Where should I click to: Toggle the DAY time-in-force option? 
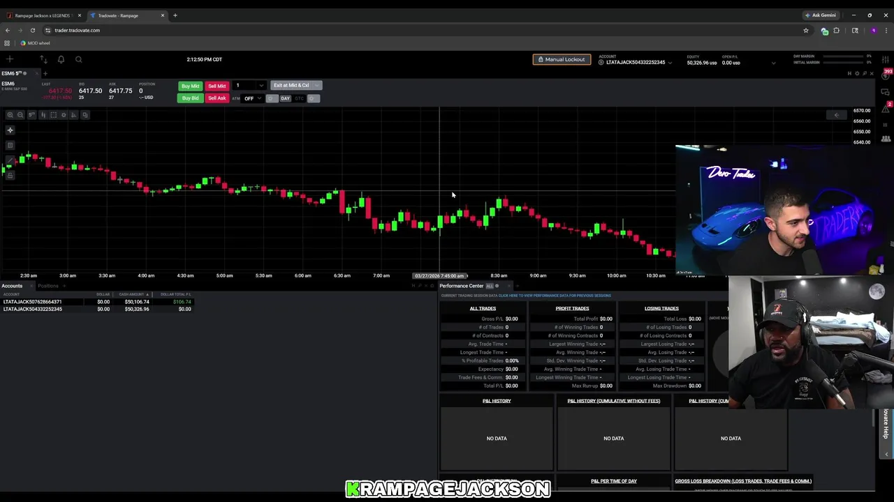[285, 98]
